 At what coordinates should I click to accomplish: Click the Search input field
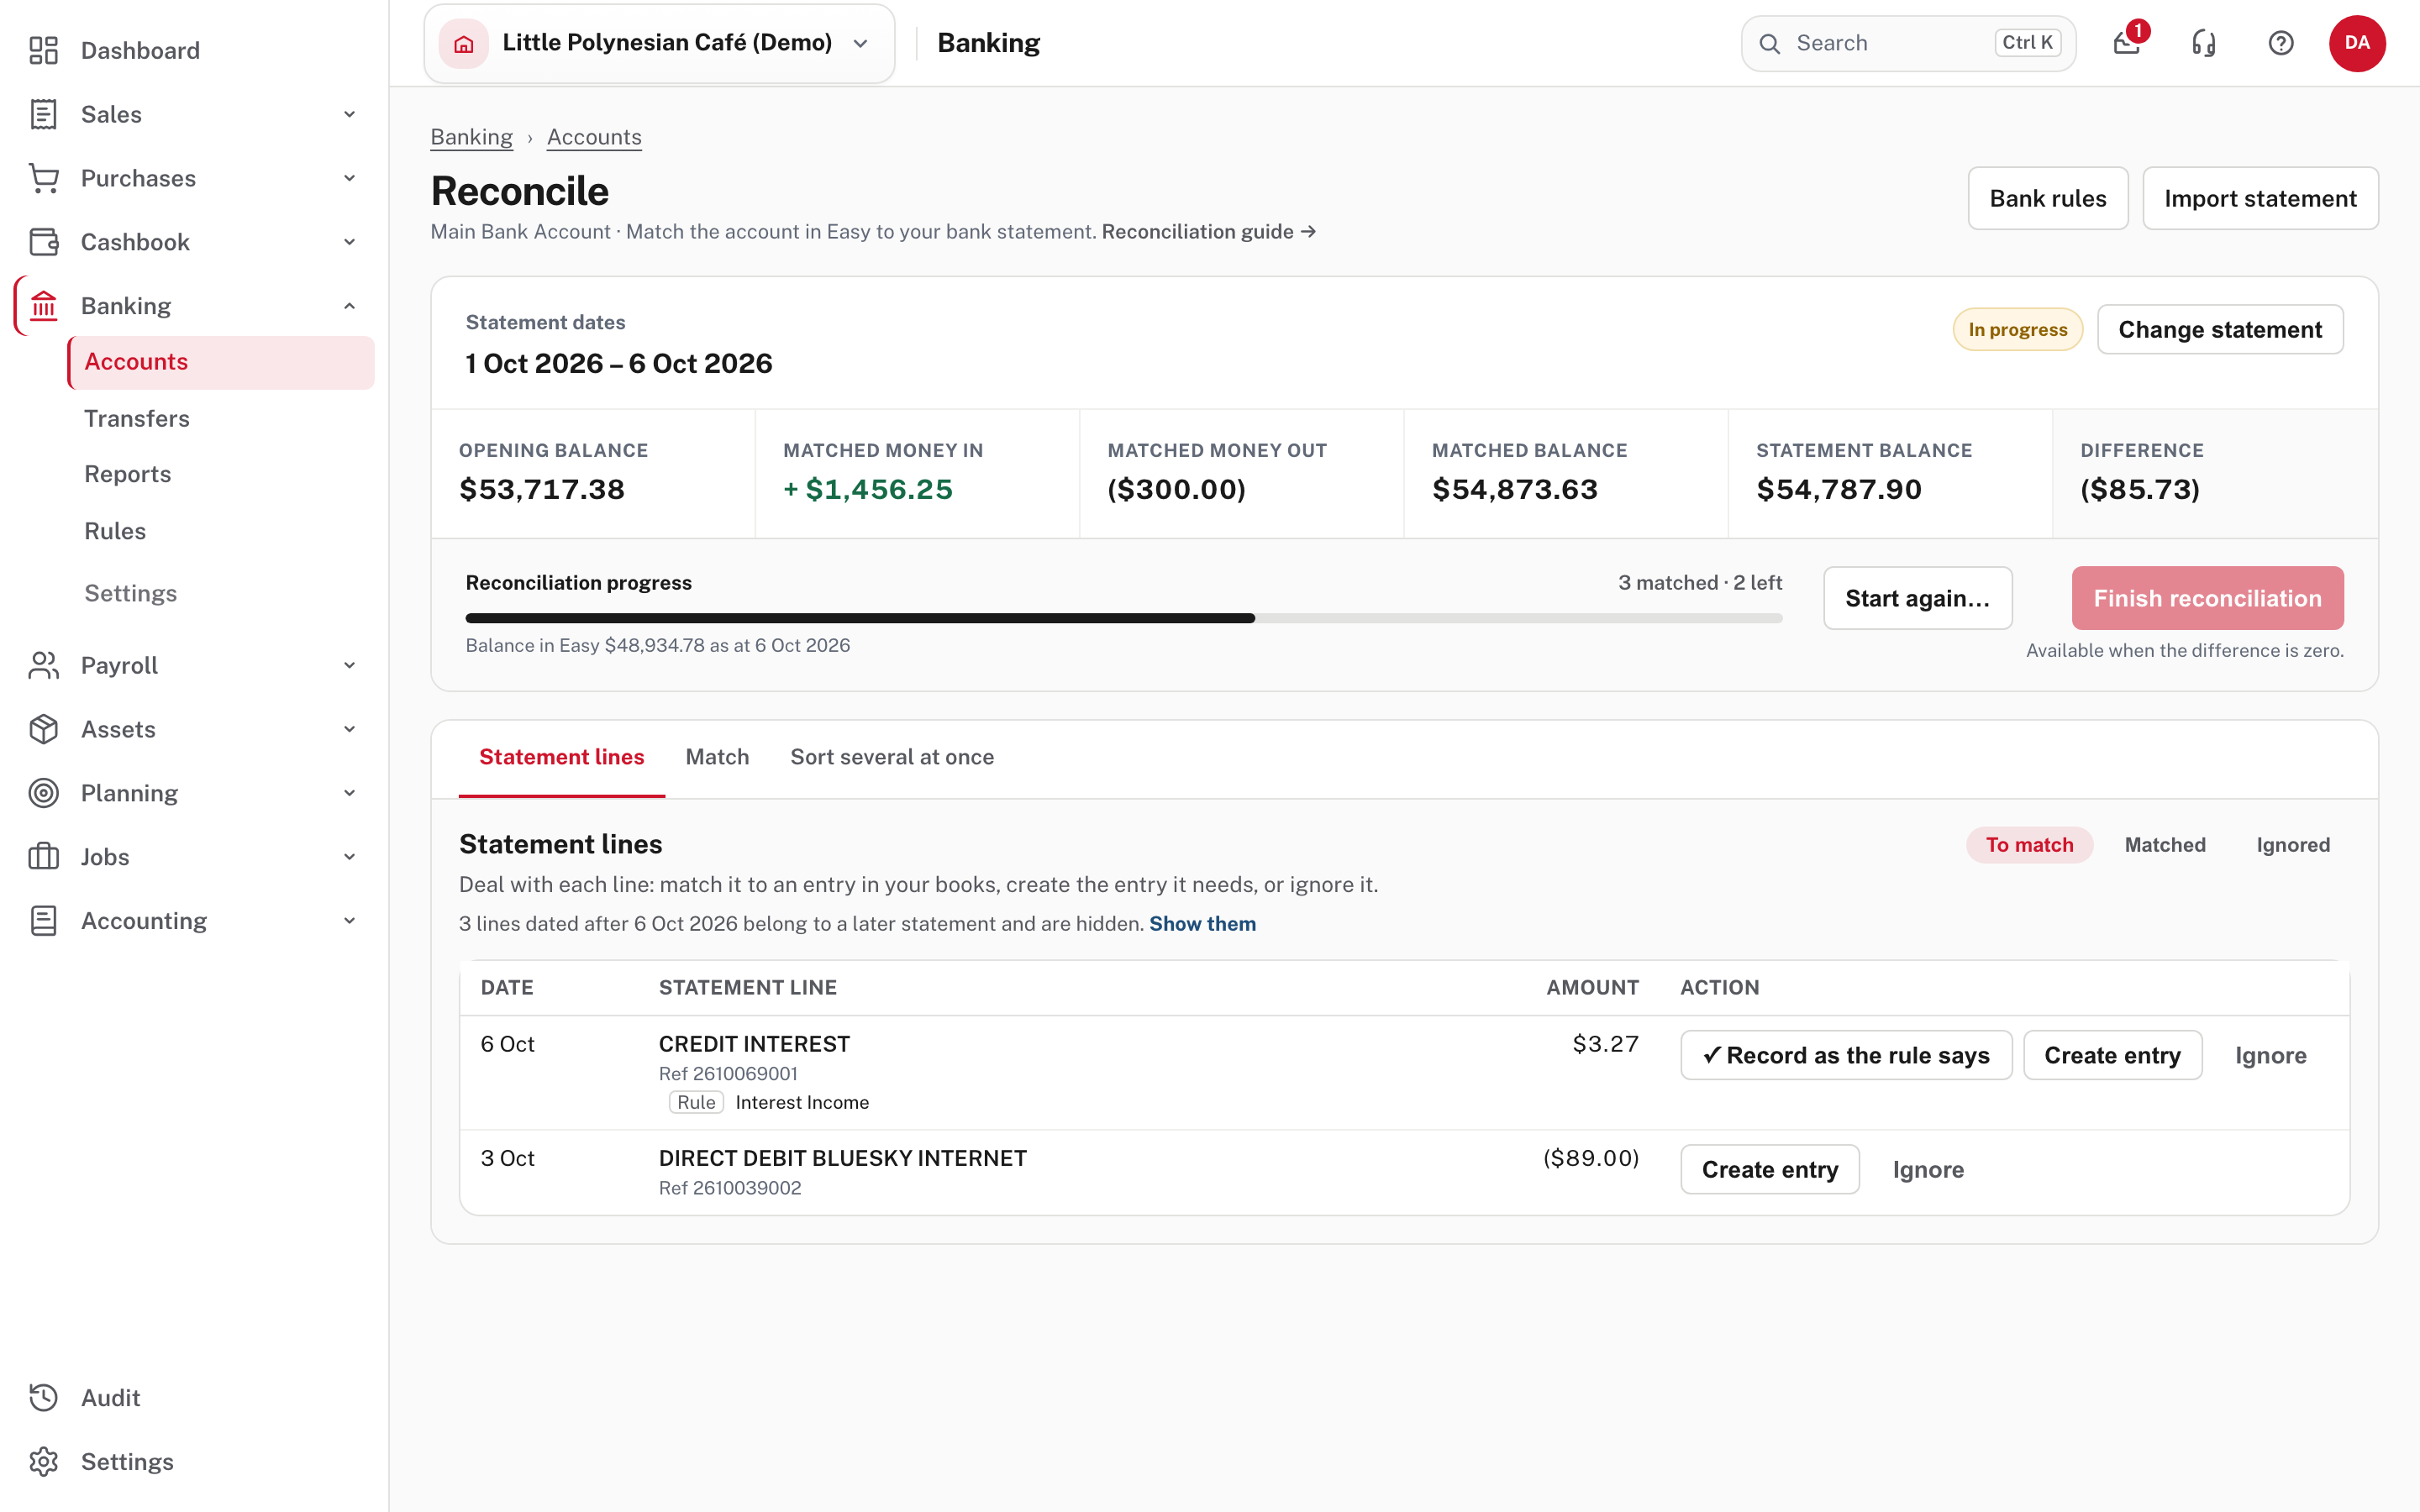point(1908,43)
